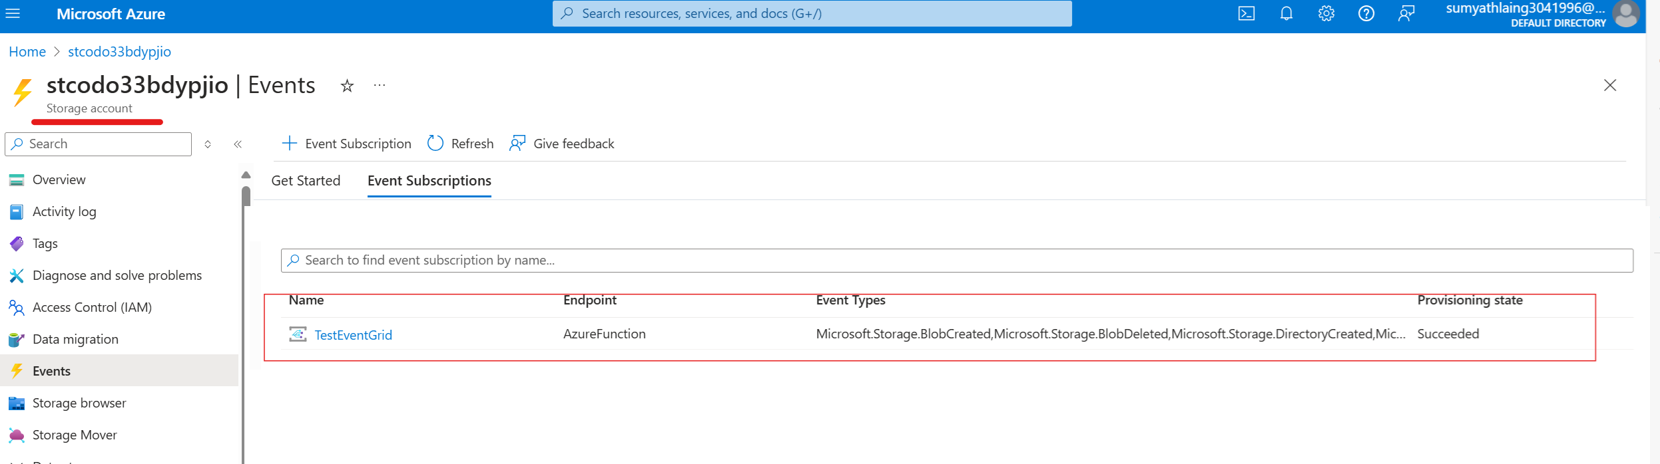Collapse the sidebar menu with the double chevron

(238, 144)
